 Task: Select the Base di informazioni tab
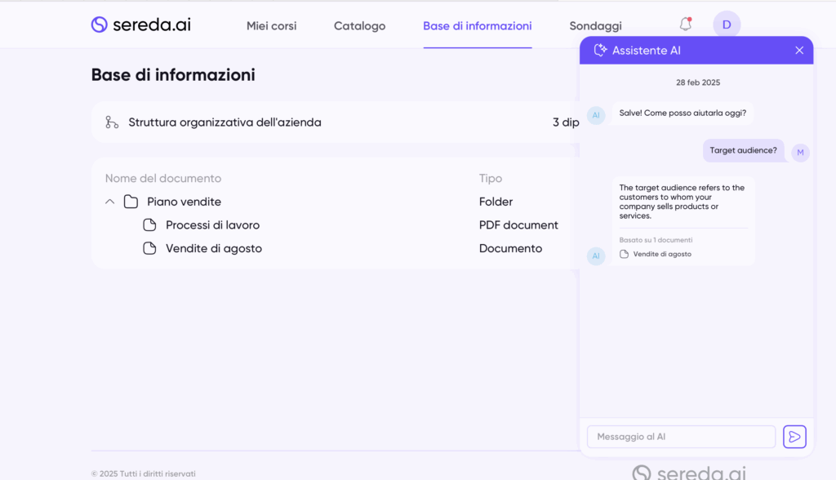(x=477, y=26)
